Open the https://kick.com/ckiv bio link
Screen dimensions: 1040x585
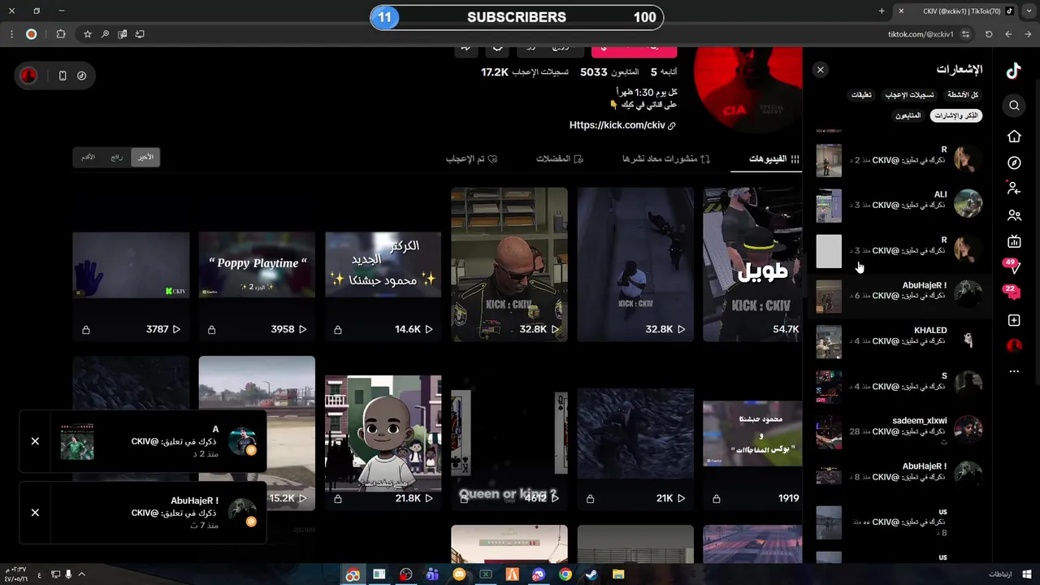click(622, 125)
